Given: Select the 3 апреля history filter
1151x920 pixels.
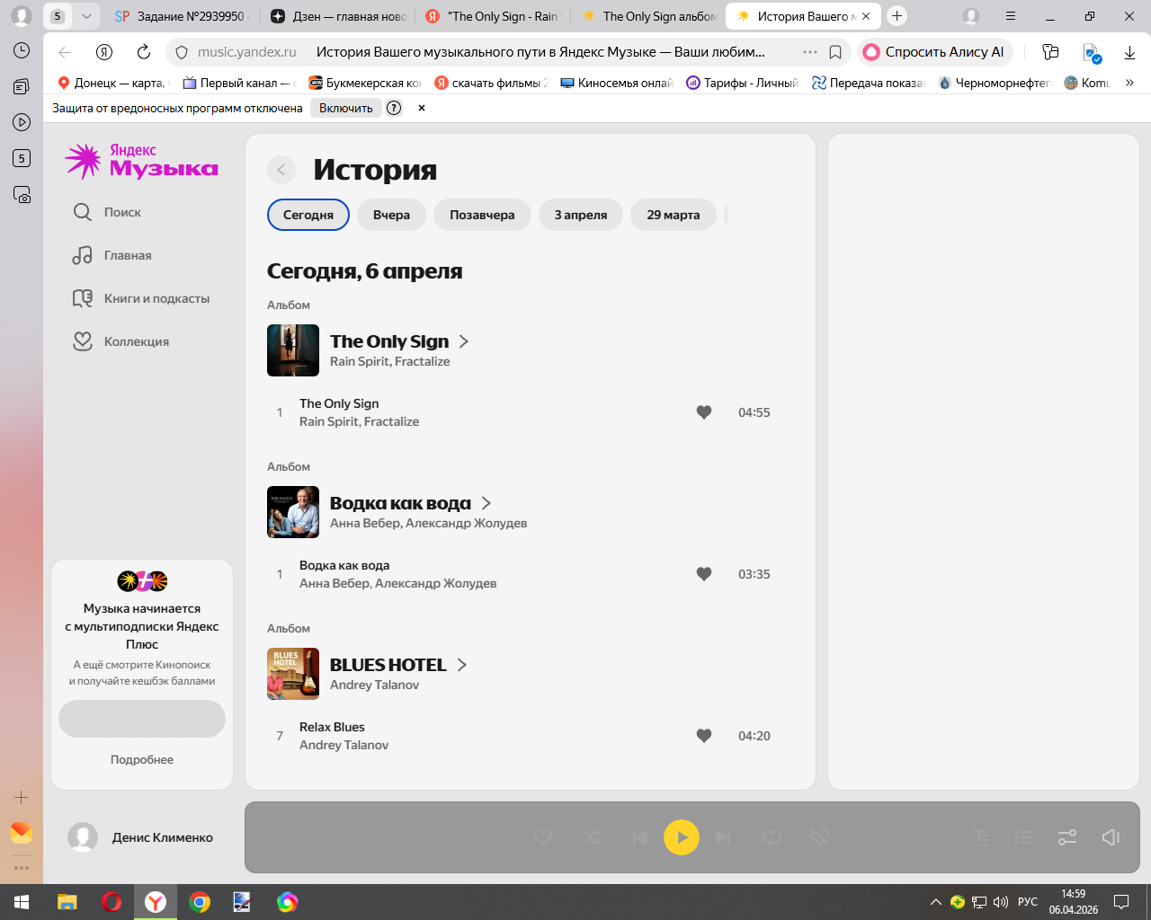Looking at the screenshot, I should 581,215.
